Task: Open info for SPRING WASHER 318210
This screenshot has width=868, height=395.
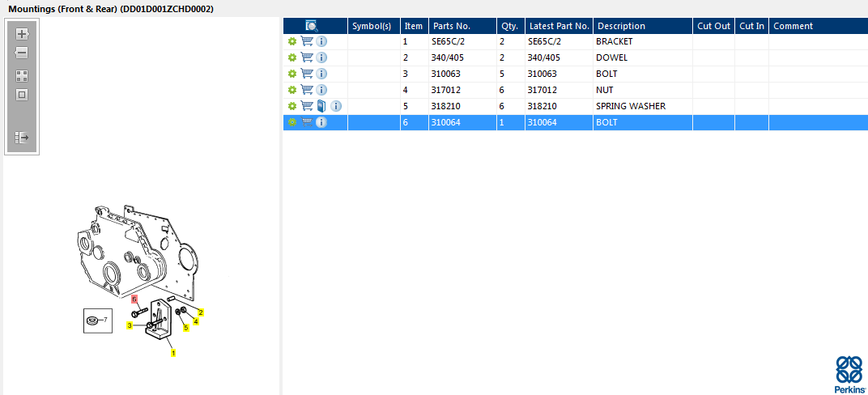Action: [x=336, y=106]
